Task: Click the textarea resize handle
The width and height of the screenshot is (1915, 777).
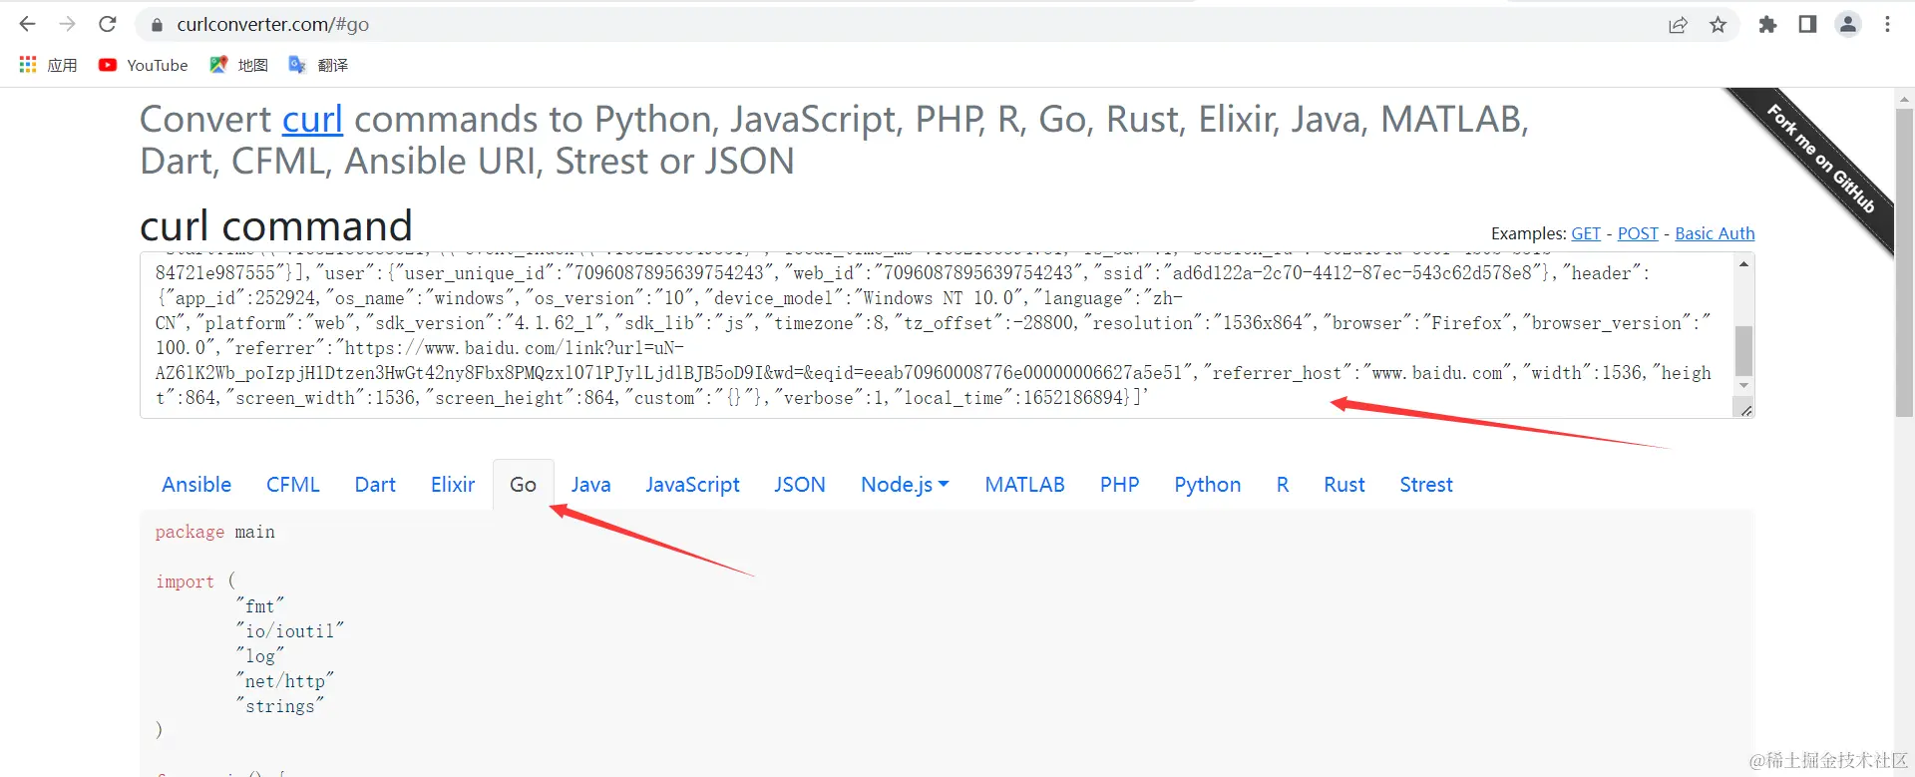Action: pyautogui.click(x=1745, y=410)
